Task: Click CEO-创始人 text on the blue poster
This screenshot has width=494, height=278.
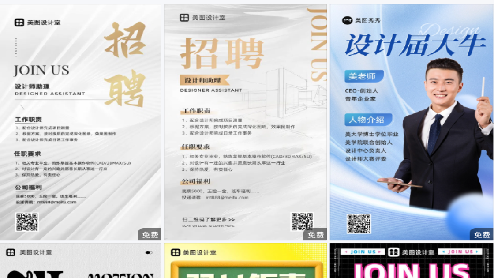Action: [x=361, y=91]
